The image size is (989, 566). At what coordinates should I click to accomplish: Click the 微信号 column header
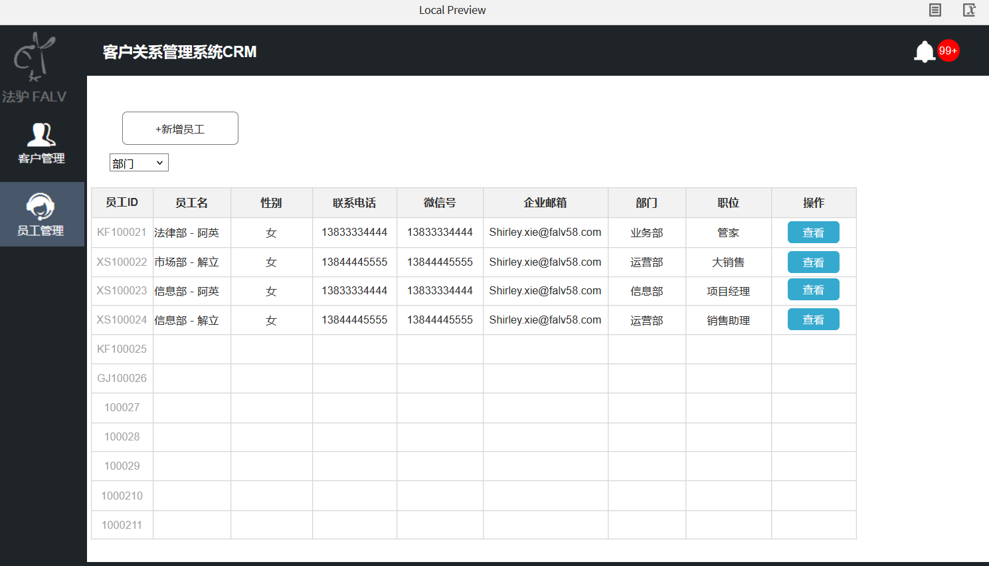(x=440, y=203)
